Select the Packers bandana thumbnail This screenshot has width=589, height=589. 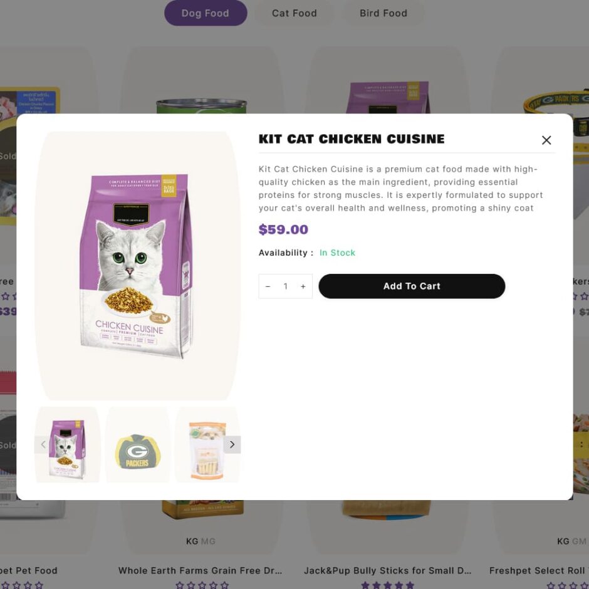(x=137, y=444)
